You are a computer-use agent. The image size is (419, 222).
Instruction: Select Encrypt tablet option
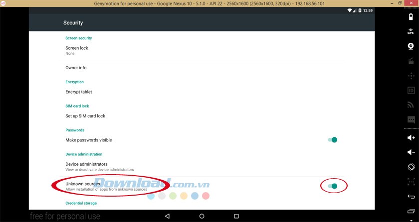79,92
